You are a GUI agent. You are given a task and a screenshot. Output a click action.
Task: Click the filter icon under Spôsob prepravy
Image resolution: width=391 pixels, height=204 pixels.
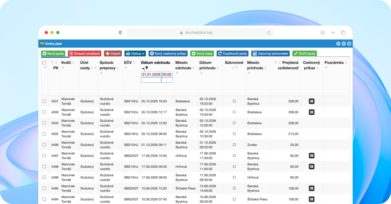[101, 74]
